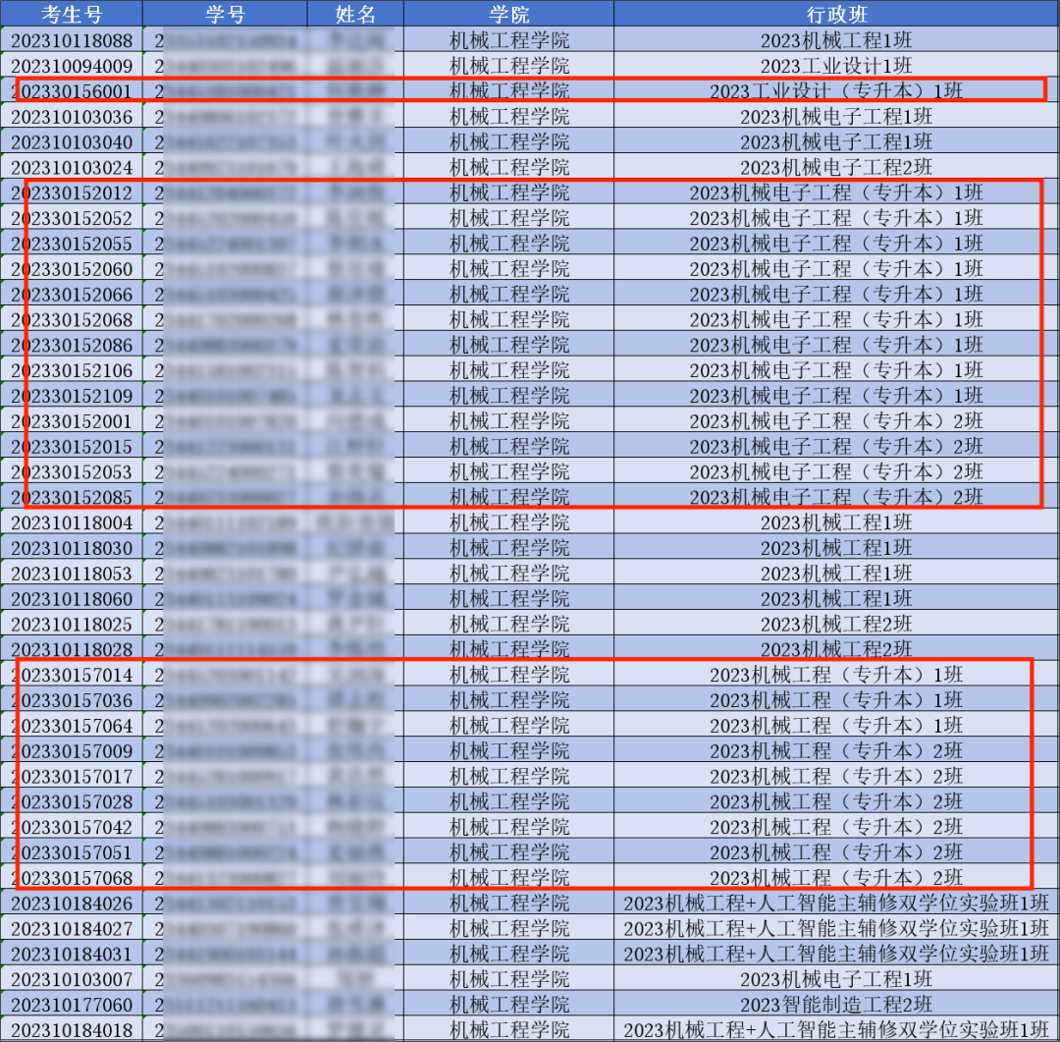
Task: Click 行政班 cell in row 202330152012
Action: coord(837,192)
